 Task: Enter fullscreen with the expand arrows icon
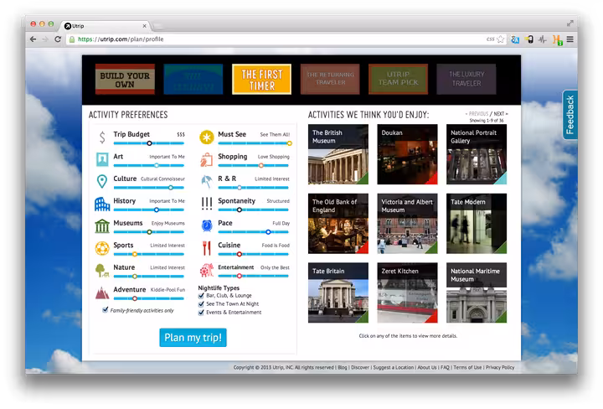point(570,23)
